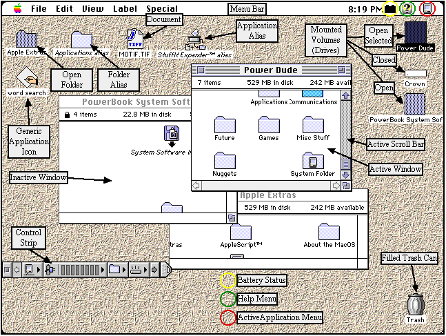Select the word search application icon
The image size is (446, 336).
[x=27, y=77]
